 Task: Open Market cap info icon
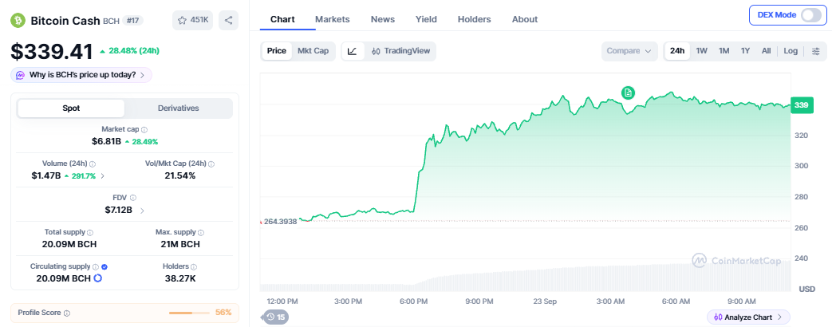click(x=145, y=129)
